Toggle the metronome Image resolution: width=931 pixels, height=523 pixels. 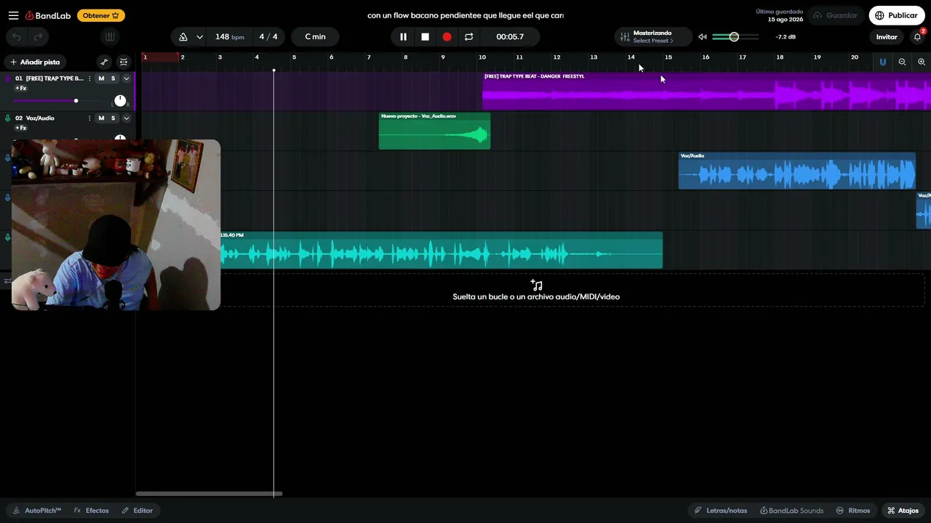(183, 37)
